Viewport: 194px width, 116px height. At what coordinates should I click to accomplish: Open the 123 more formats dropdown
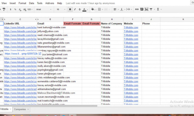[x=30, y=9]
